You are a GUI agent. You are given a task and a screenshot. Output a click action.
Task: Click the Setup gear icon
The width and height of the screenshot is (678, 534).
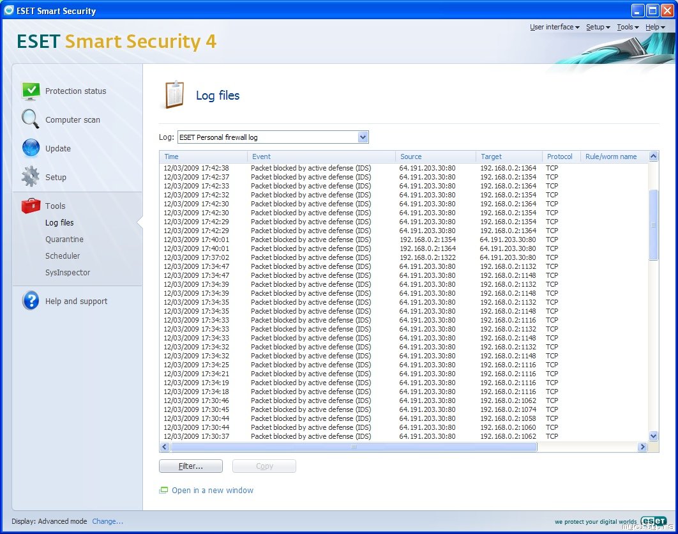click(30, 176)
